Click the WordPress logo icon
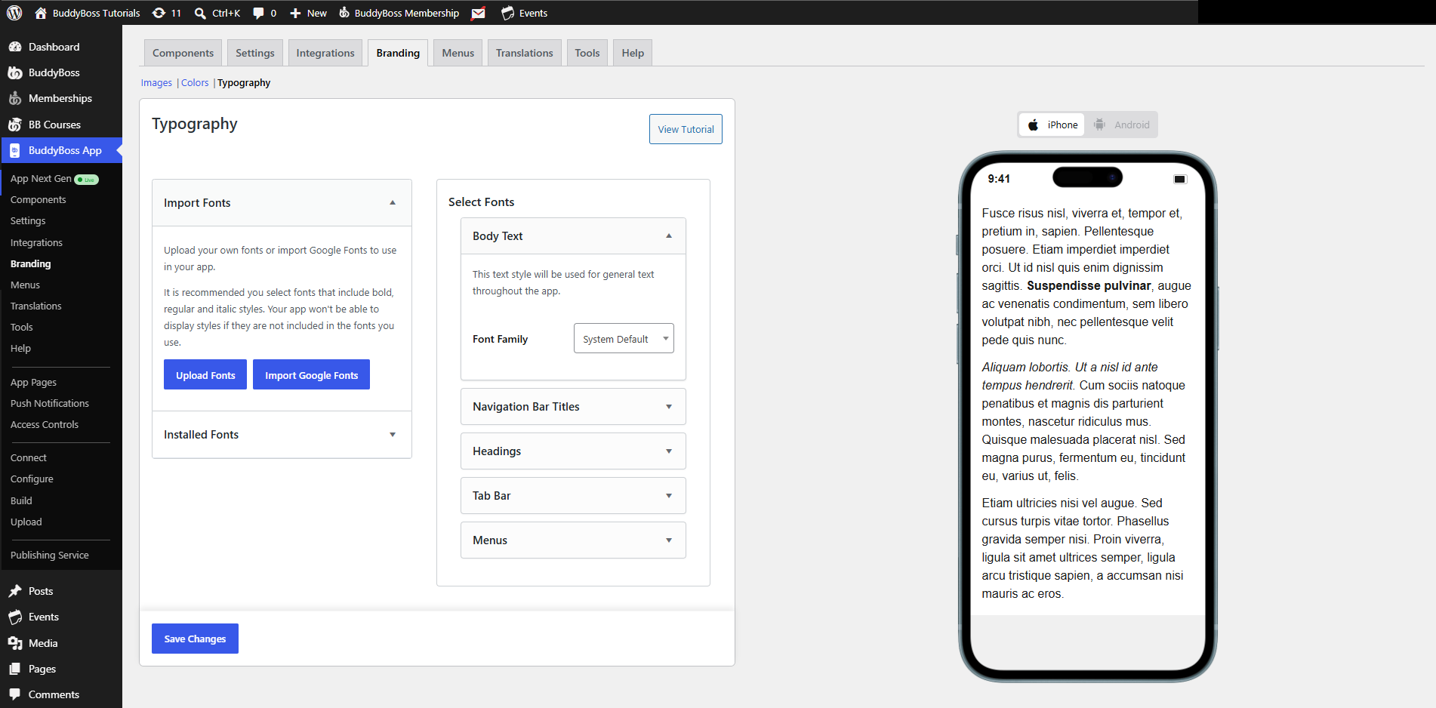This screenshot has width=1436, height=708. [14, 13]
